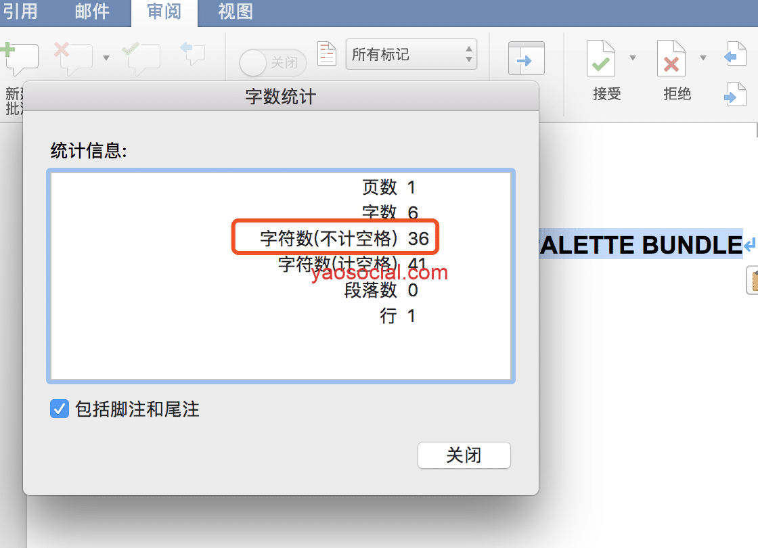Image resolution: width=758 pixels, height=548 pixels.
Task: Switch to the 视图 ribbon tab
Action: click(235, 12)
